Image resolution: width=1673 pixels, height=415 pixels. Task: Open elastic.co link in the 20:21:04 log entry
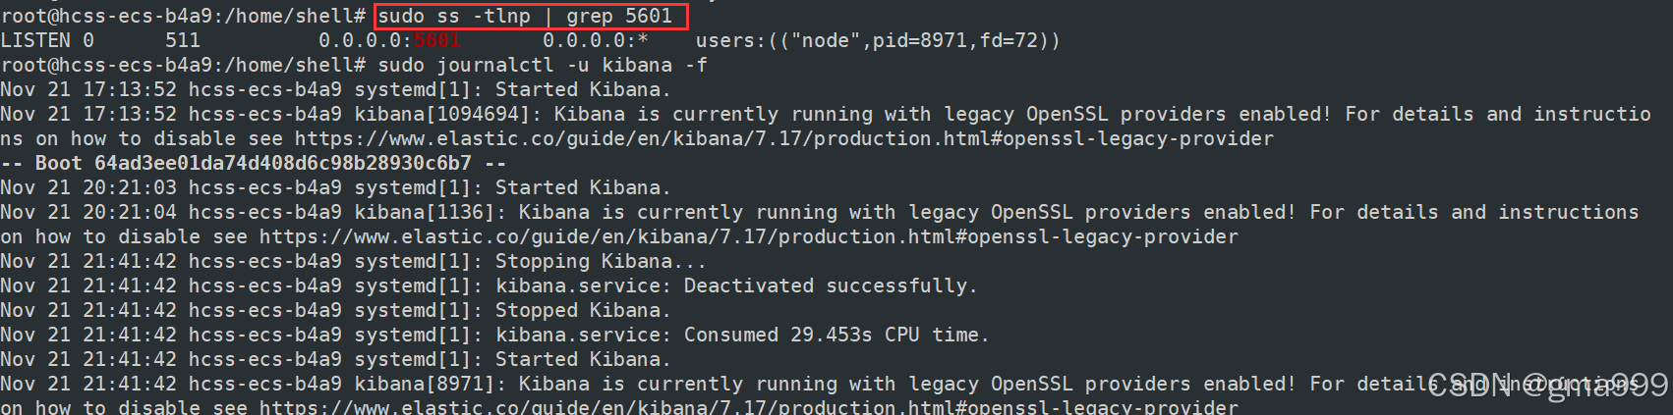pos(748,236)
